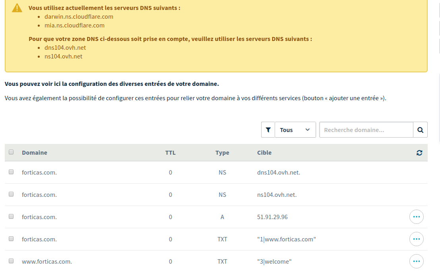Click the Type column header

click(222, 153)
